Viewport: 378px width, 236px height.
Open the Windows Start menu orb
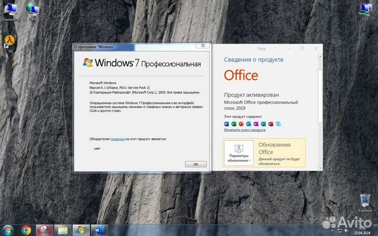pos(8,230)
